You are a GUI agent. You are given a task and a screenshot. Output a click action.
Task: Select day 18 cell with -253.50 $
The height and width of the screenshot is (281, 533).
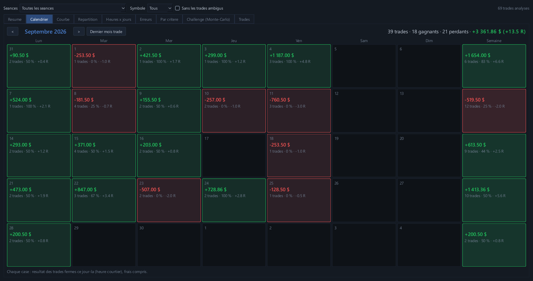tap(299, 156)
